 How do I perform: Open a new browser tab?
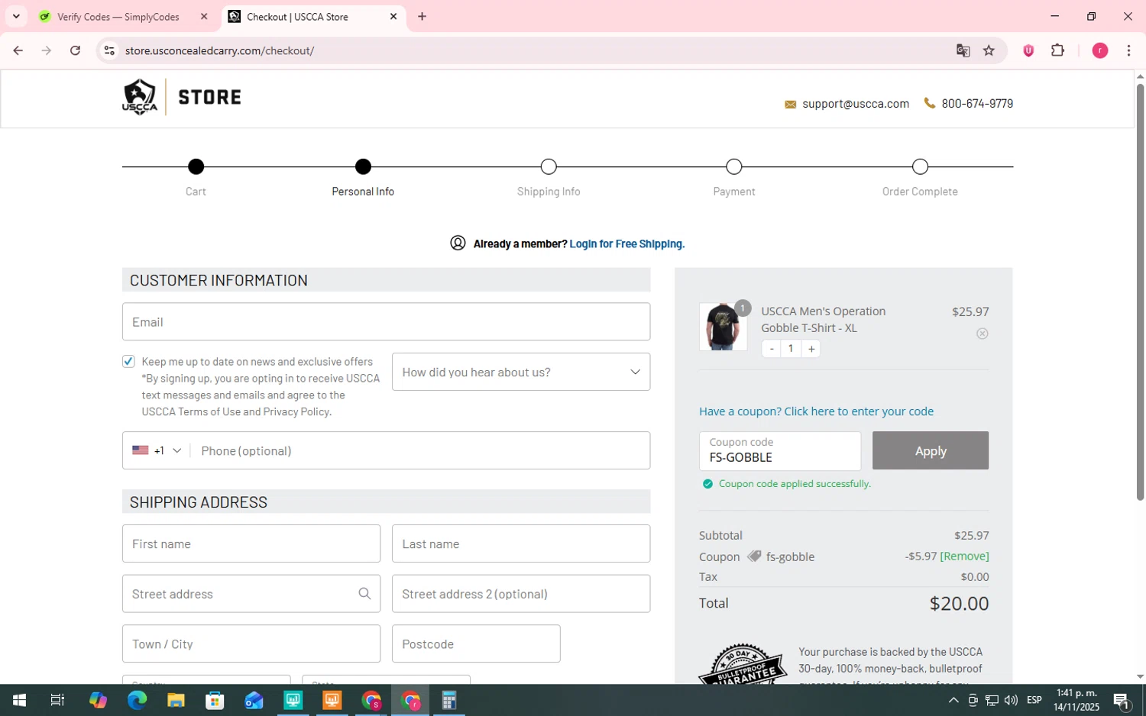(422, 16)
